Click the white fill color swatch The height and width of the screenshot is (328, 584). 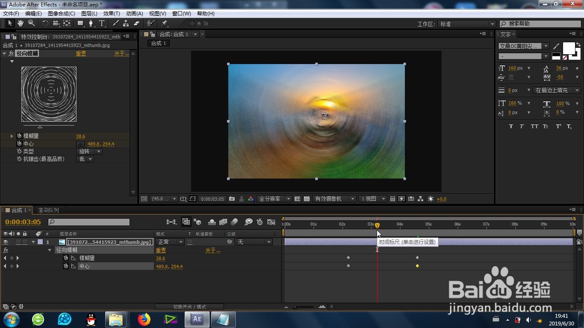coord(569,49)
